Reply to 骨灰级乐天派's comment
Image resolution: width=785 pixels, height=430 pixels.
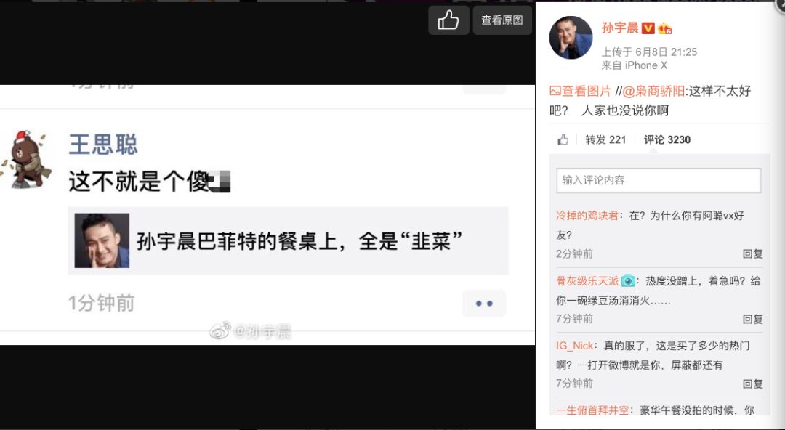point(752,319)
